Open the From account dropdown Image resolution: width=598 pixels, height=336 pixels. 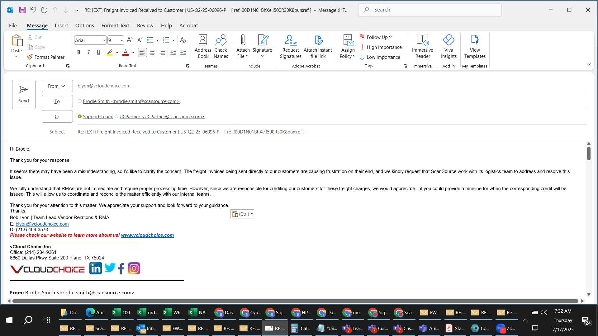click(x=57, y=86)
